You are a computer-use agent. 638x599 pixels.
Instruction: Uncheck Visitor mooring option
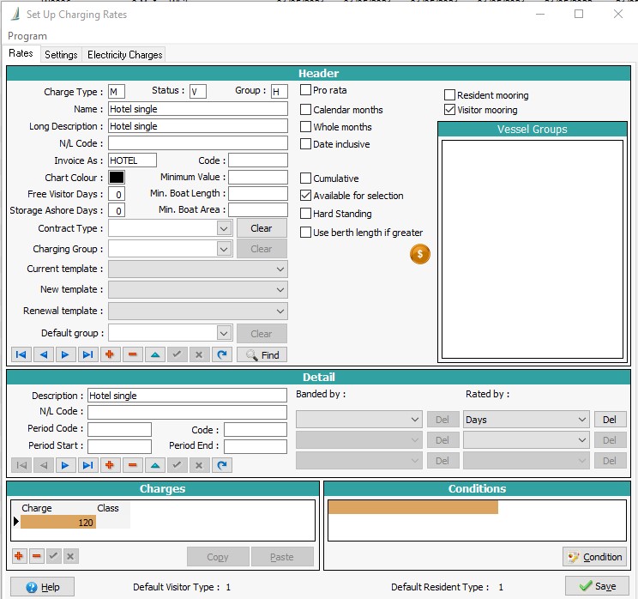[450, 110]
